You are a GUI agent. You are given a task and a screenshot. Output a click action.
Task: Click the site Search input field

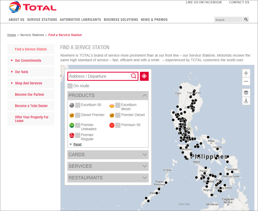228,19
